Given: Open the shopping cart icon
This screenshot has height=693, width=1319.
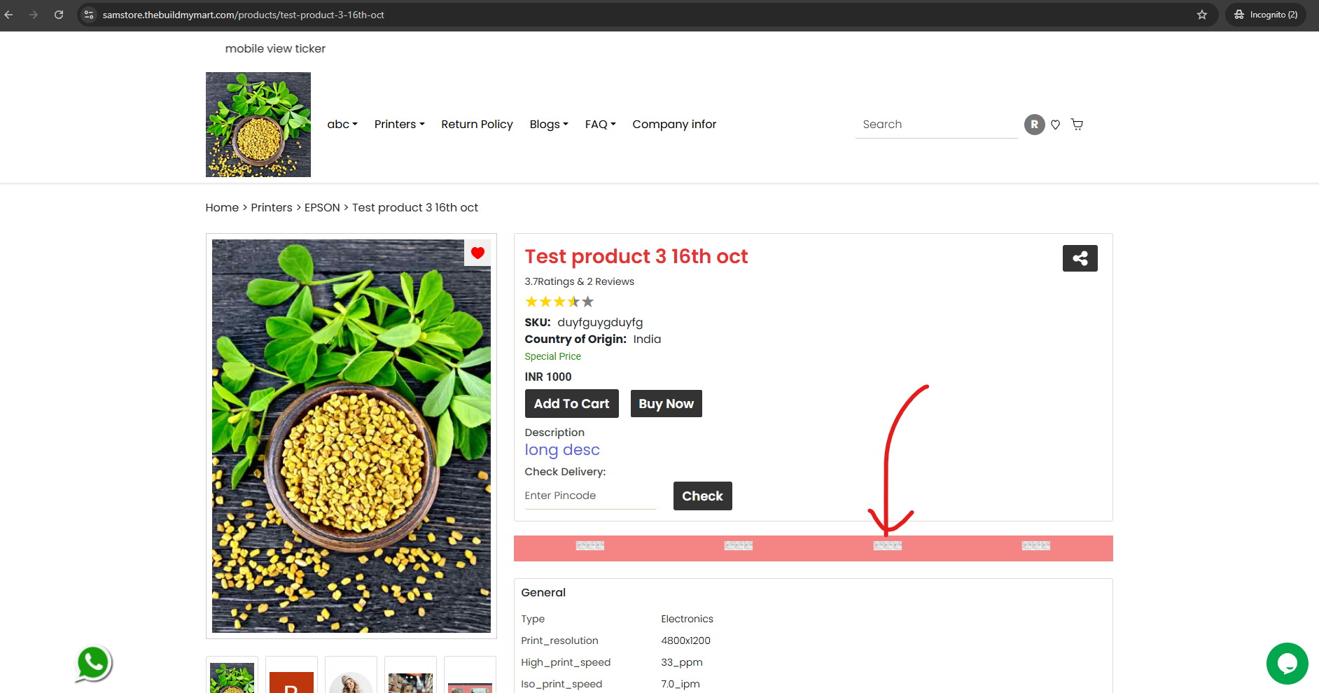Looking at the screenshot, I should 1077,125.
